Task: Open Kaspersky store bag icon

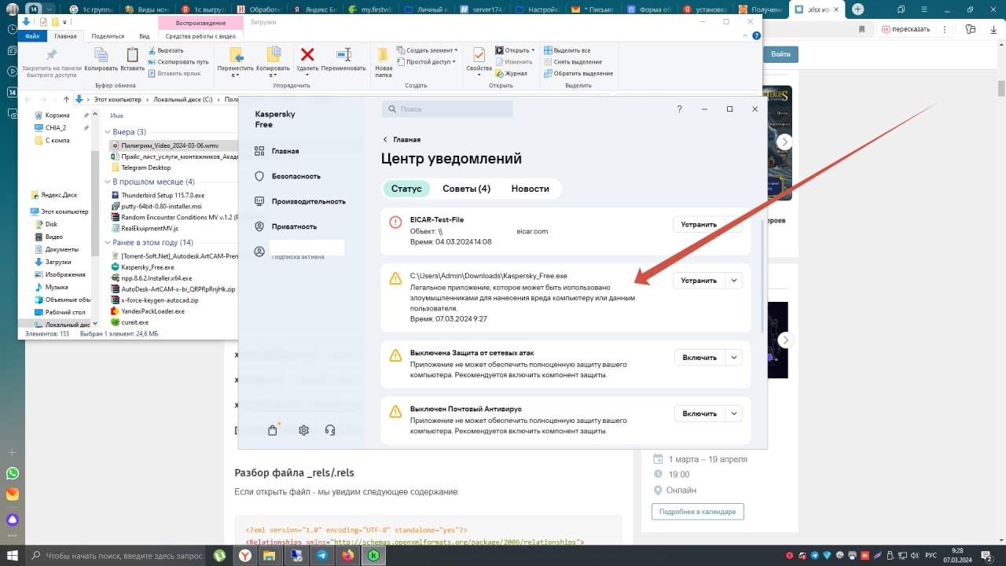Action: click(273, 430)
